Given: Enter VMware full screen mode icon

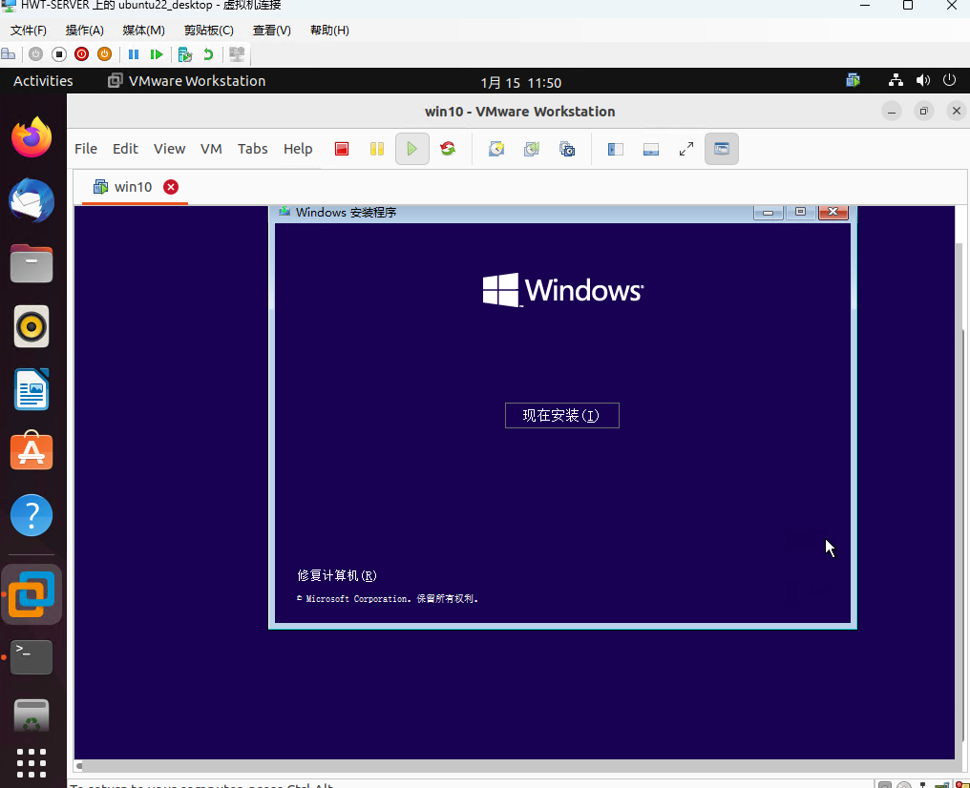Looking at the screenshot, I should pos(686,149).
